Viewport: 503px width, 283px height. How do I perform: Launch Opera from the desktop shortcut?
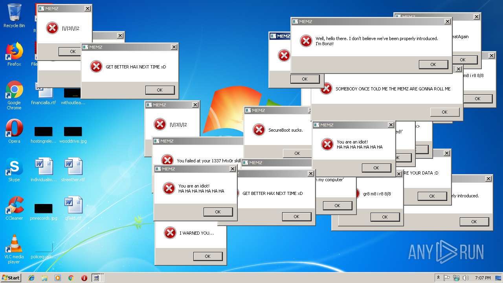14,131
